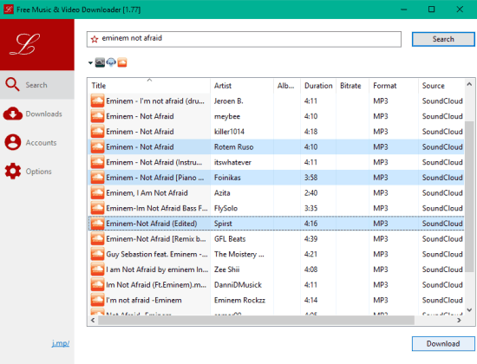Click SoundCloud icon for Jeroen B. track
Screen dimensions: 477x364
point(97,101)
